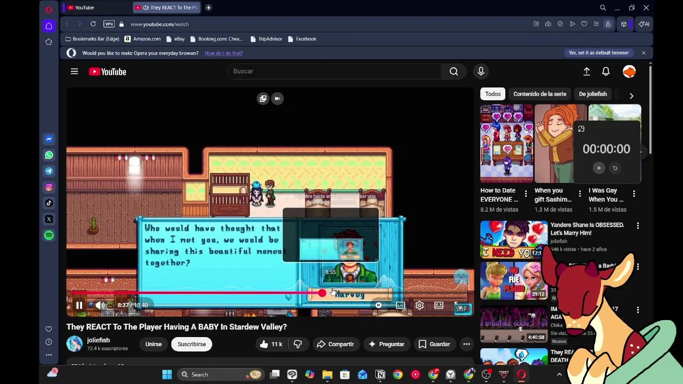Save the video with Guardar button
Viewport: 683px width, 384px height.
pyautogui.click(x=434, y=345)
